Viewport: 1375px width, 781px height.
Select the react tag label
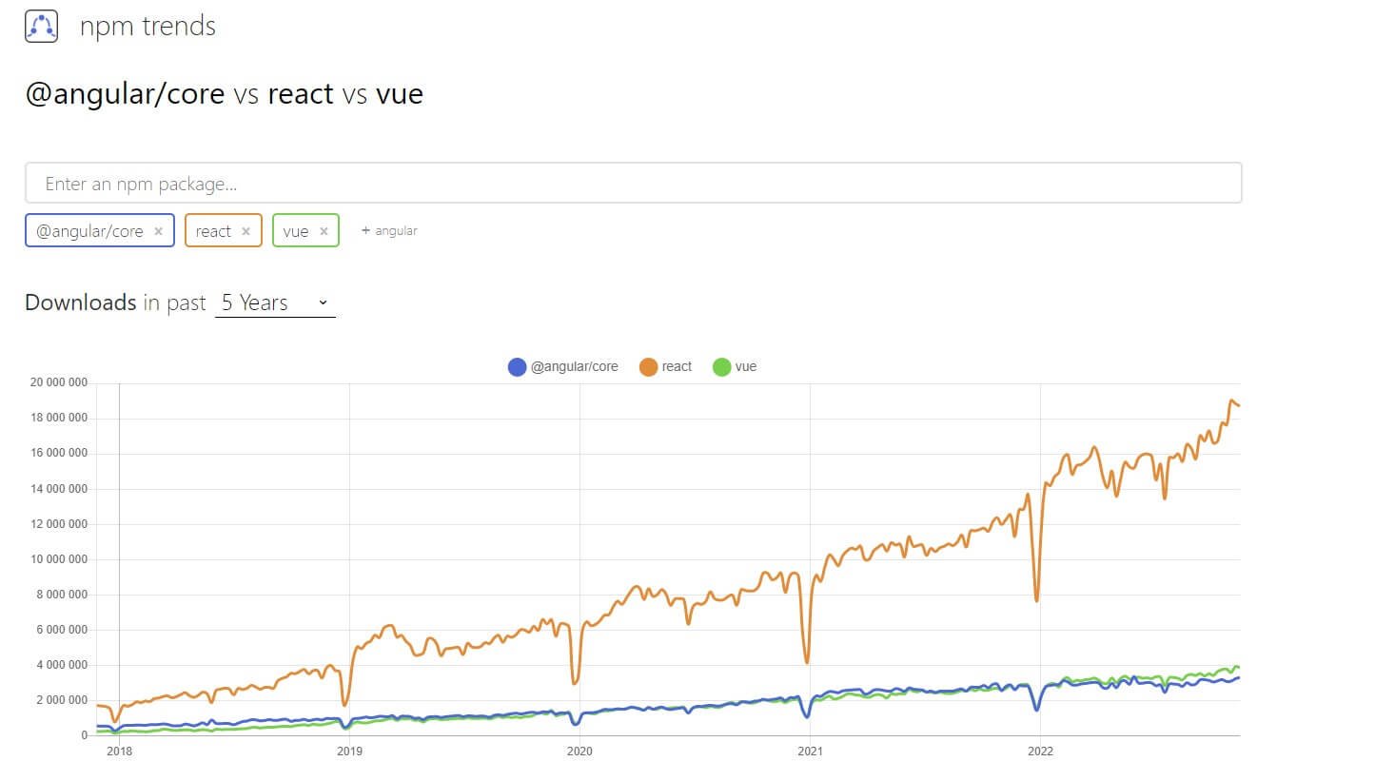click(x=213, y=231)
